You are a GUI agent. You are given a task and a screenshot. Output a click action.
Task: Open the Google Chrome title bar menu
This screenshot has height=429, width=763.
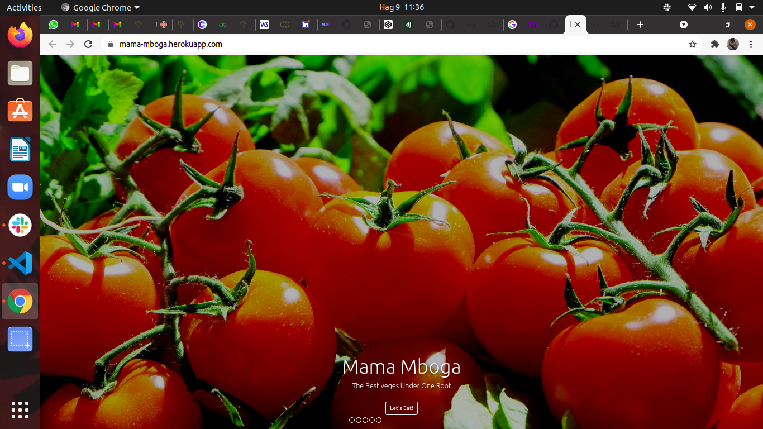point(99,7)
